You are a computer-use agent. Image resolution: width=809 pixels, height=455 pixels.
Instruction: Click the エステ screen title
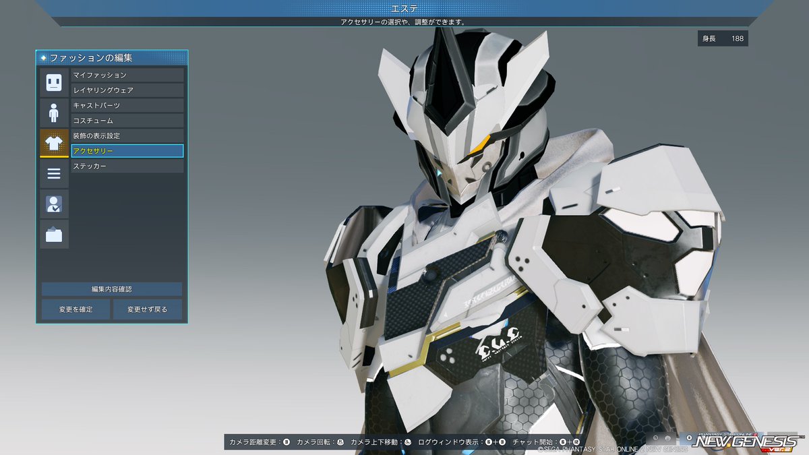coord(403,8)
